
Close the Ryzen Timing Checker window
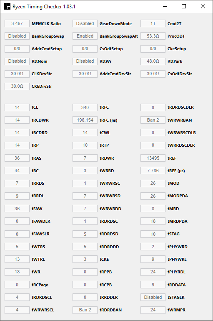(x=203, y=6)
